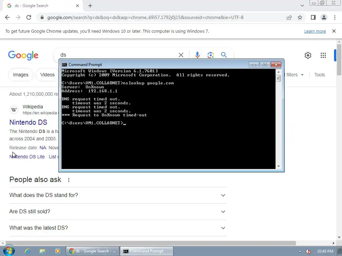
Task: Open Chrome side panel icon
Action: pyautogui.click(x=313, y=17)
